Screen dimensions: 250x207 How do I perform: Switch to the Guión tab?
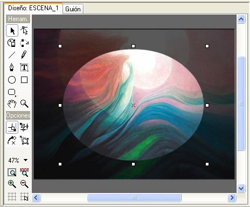[73, 9]
